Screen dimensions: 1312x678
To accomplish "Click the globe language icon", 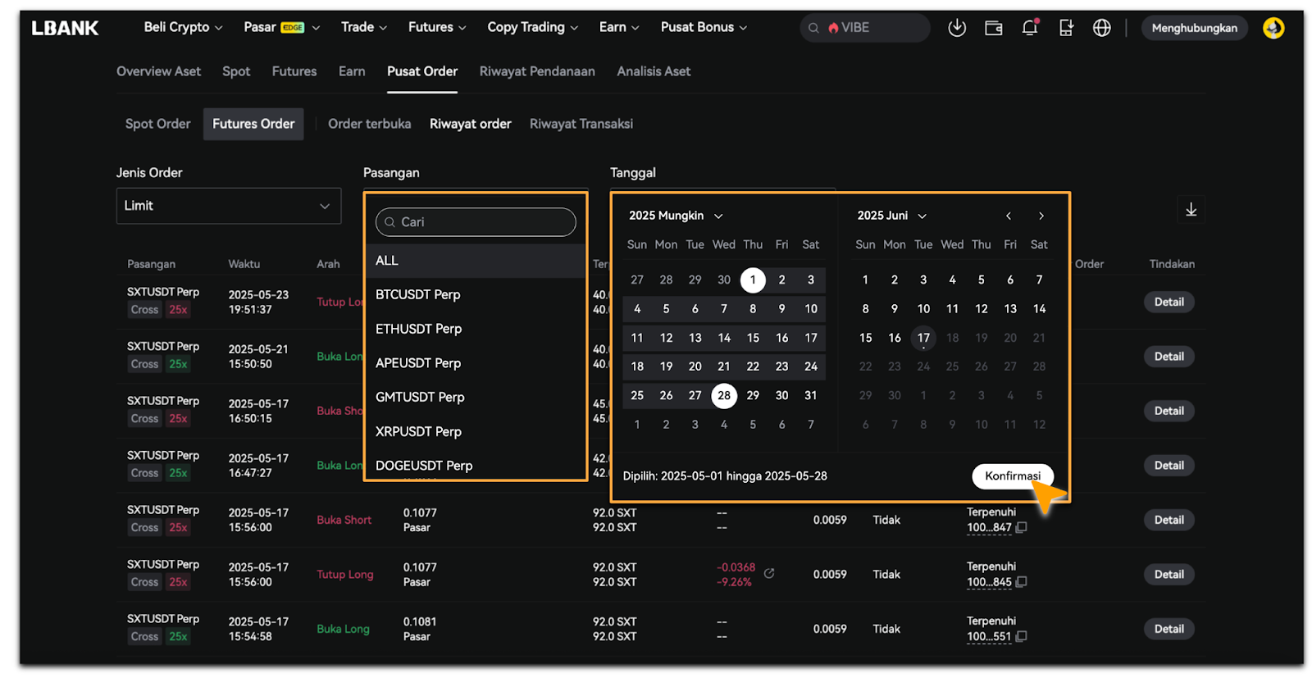I will pos(1101,28).
